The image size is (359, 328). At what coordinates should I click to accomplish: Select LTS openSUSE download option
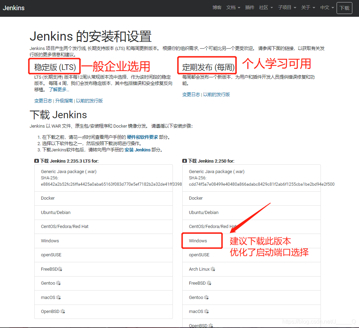(104, 255)
